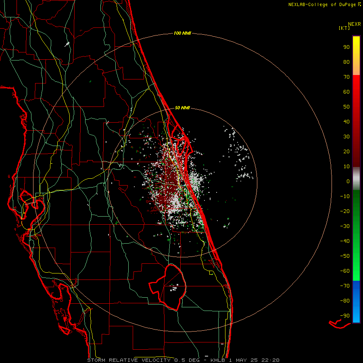Click the 50 NMI range ring label

pos(182,108)
